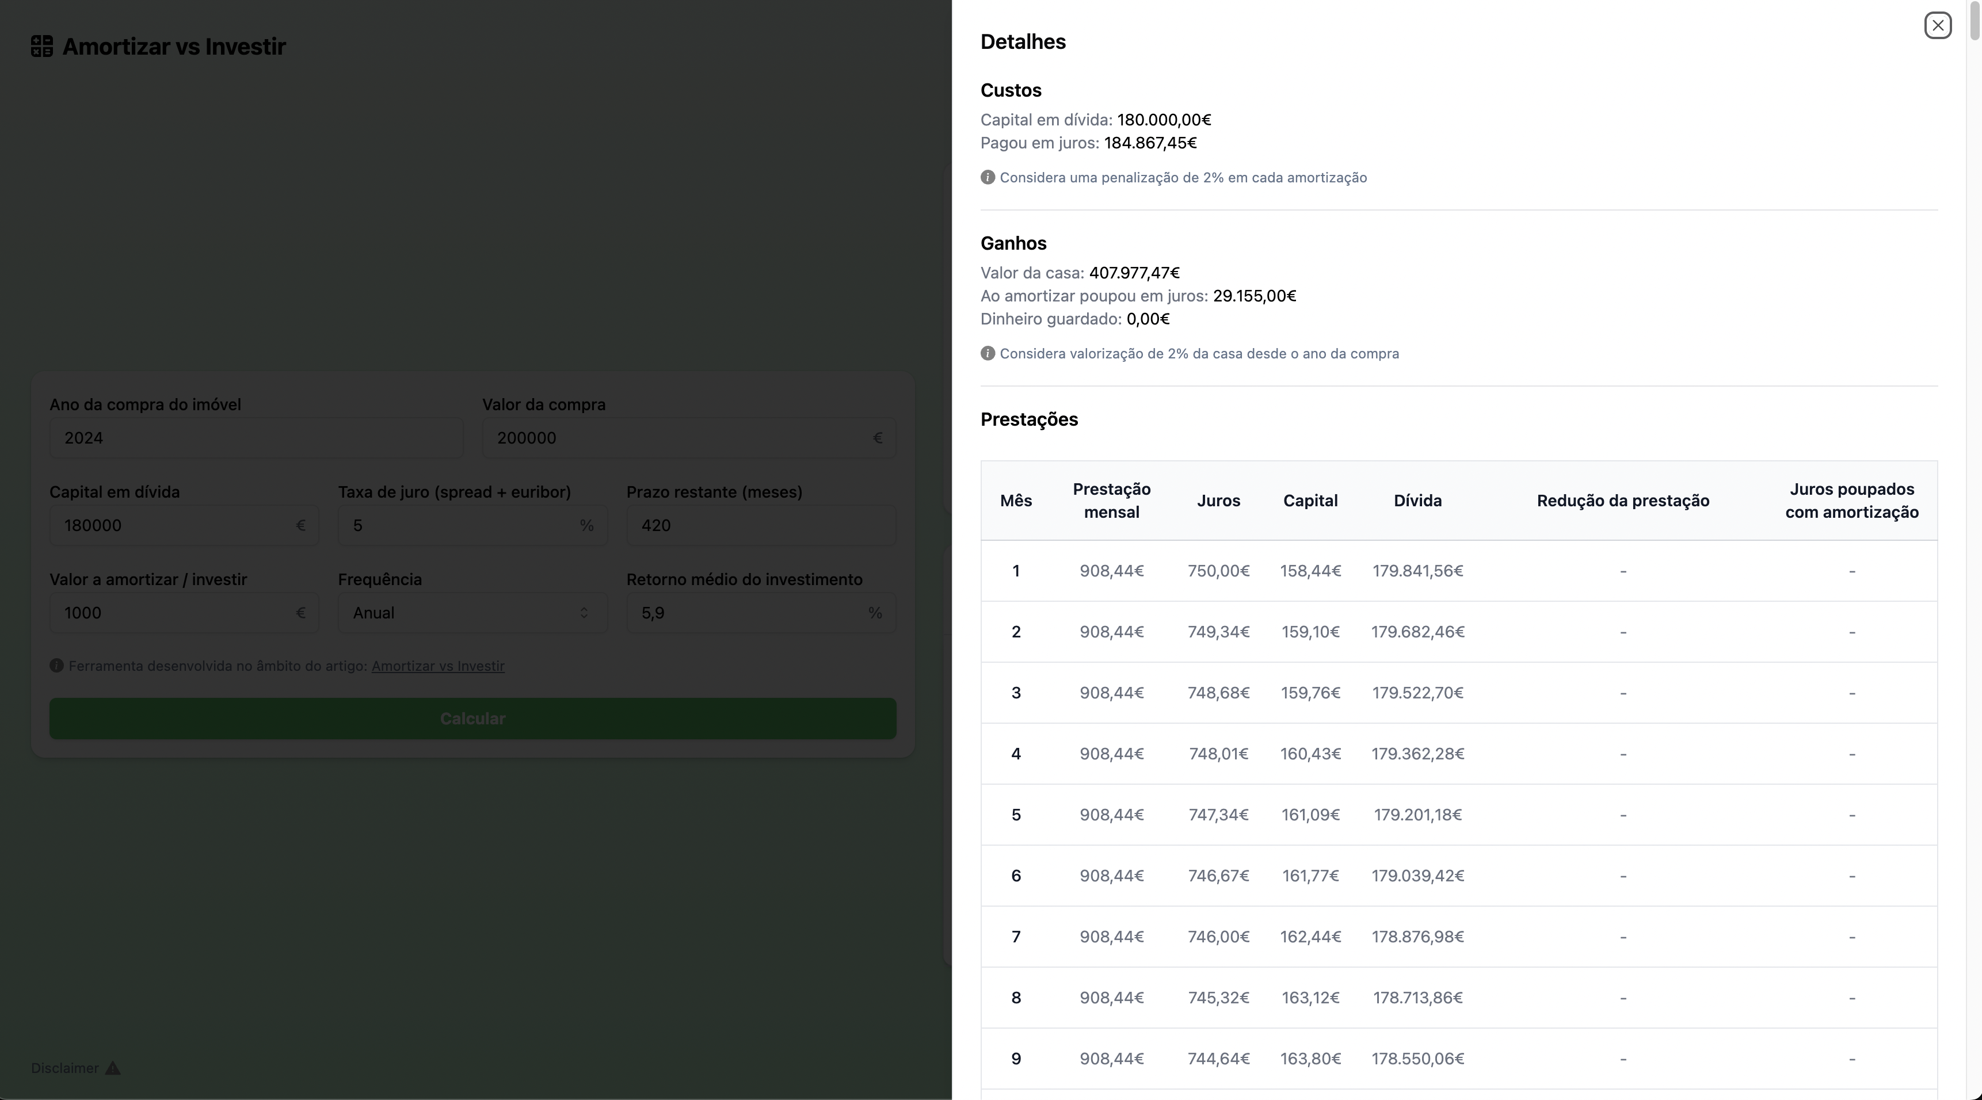Click the euro symbol in Valor da compra field
The height and width of the screenshot is (1100, 1982).
[877, 438]
